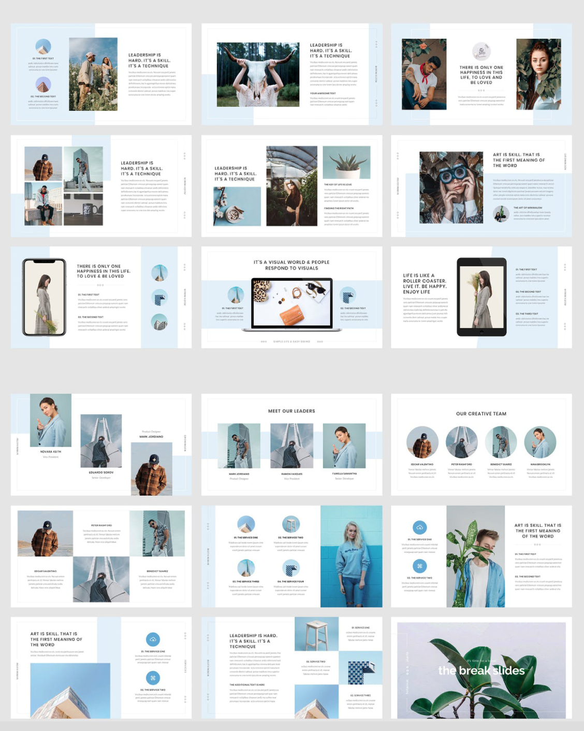This screenshot has width=584, height=731.
Task: Click the snowflake icon beside the man holding a plant
Action: (419, 566)
